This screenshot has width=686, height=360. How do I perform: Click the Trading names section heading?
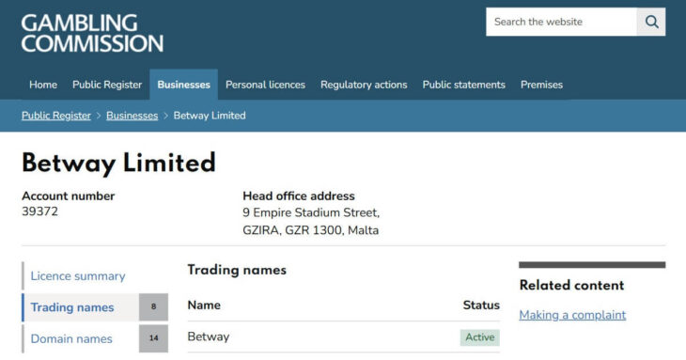pyautogui.click(x=237, y=270)
